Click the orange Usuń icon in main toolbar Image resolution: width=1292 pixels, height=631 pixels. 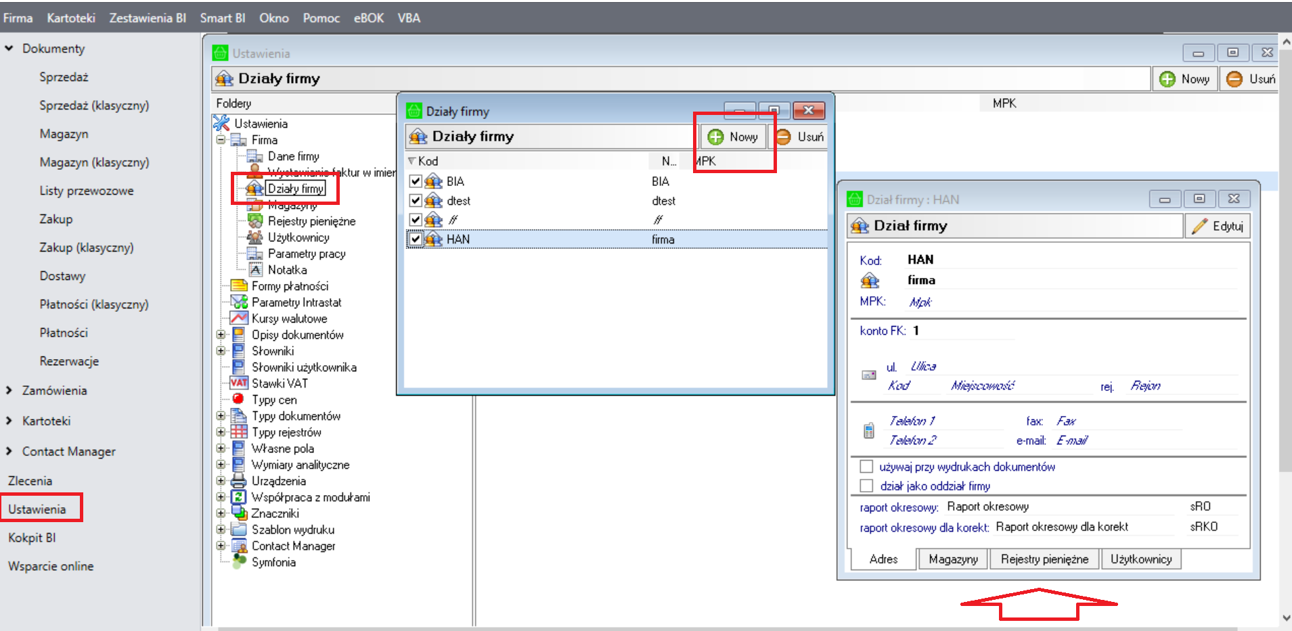(x=1234, y=79)
